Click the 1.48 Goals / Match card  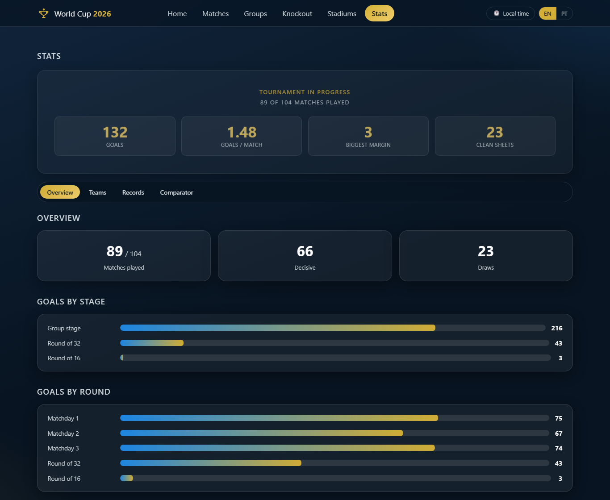(x=242, y=136)
